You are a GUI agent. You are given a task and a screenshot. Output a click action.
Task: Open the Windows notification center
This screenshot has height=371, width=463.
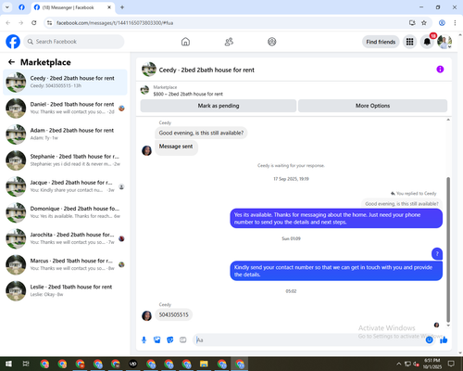pyautogui.click(x=451, y=364)
